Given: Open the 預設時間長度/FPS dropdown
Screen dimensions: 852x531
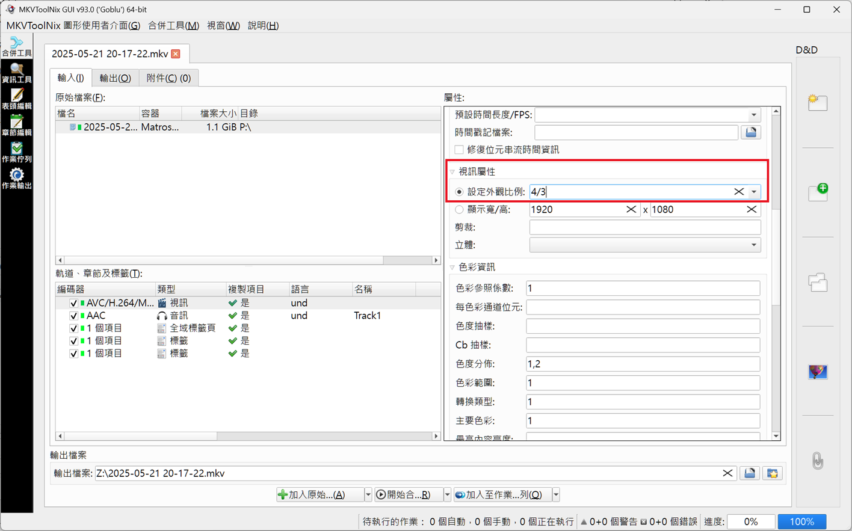Looking at the screenshot, I should (753, 115).
